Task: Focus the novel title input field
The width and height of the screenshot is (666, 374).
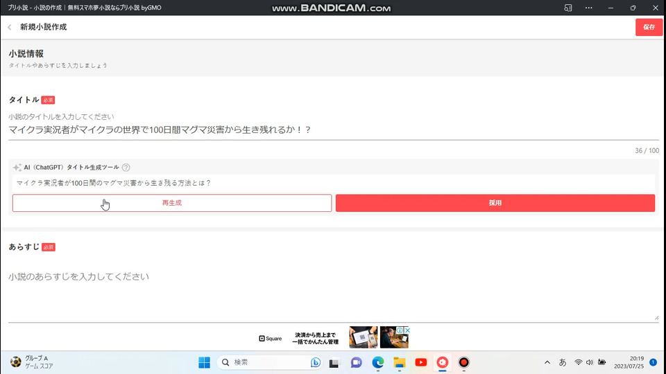Action: (334, 130)
